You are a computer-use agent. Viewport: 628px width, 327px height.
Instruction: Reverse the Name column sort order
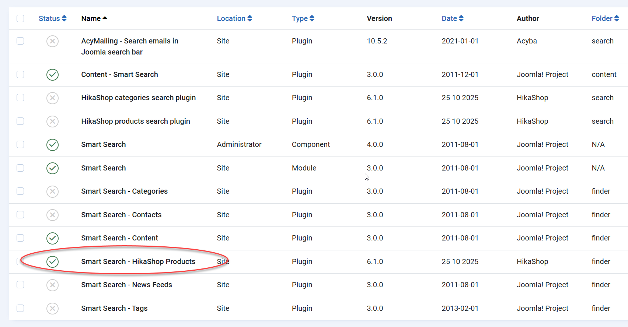[94, 18]
